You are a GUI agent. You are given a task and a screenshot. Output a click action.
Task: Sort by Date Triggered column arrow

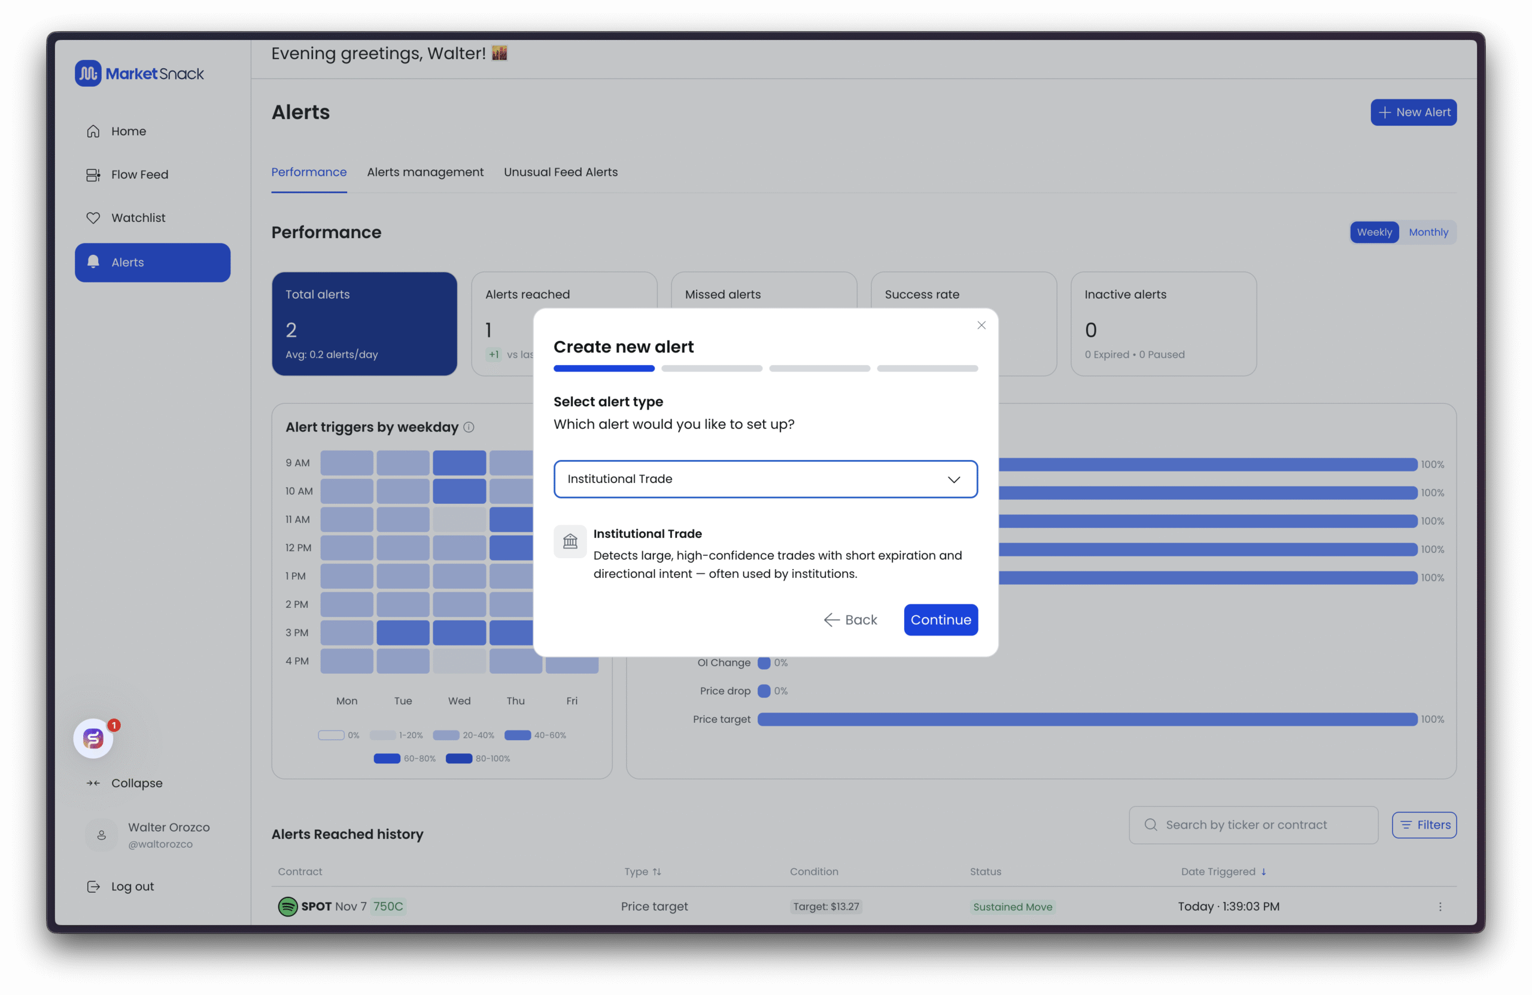pos(1263,871)
